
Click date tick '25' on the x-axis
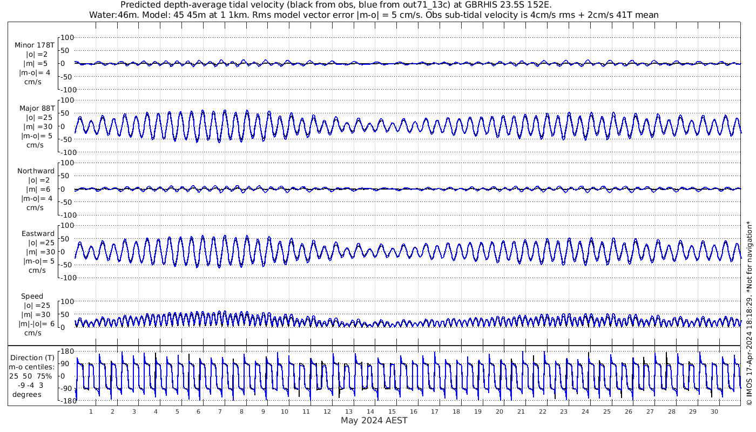(607, 411)
